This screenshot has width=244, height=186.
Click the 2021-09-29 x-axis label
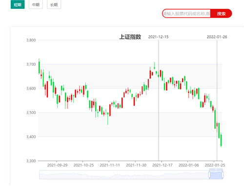pos(57,165)
